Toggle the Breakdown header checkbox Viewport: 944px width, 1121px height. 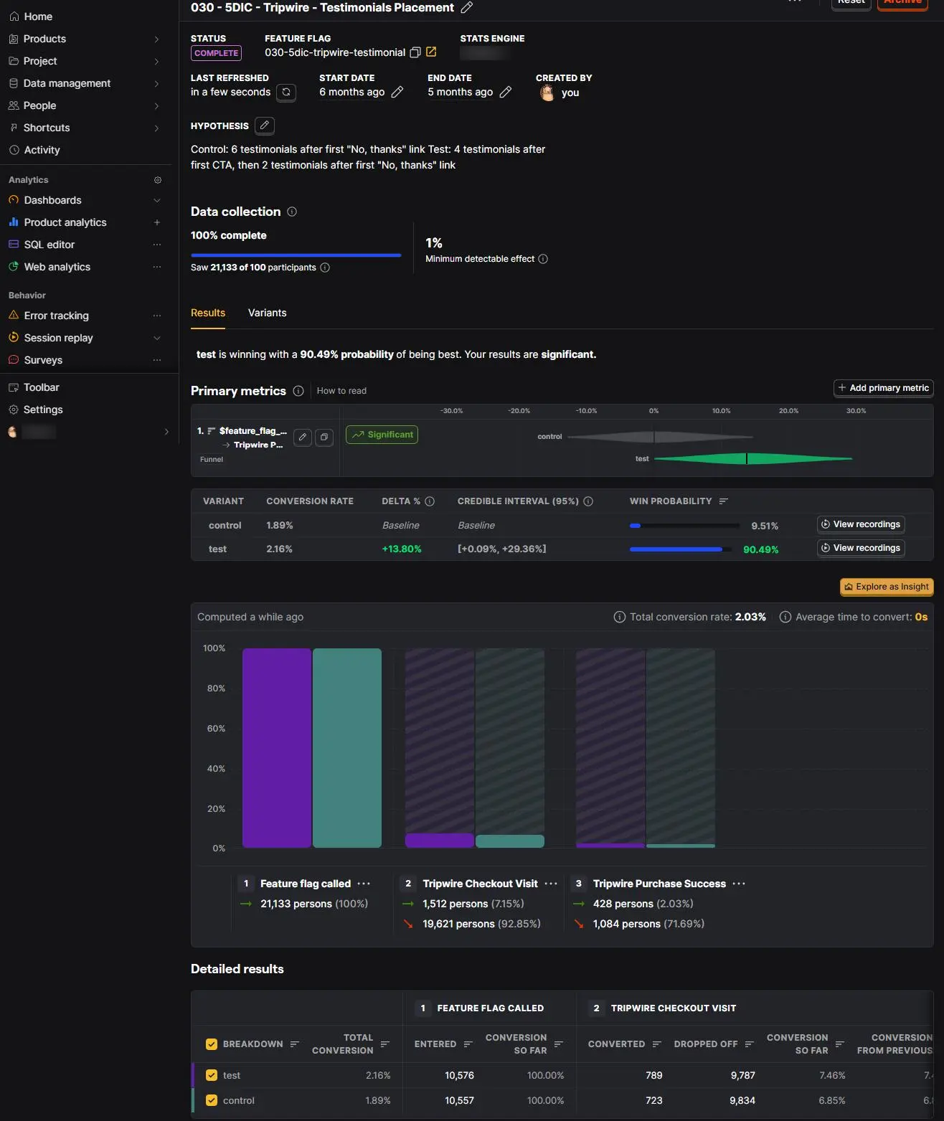click(x=212, y=1044)
